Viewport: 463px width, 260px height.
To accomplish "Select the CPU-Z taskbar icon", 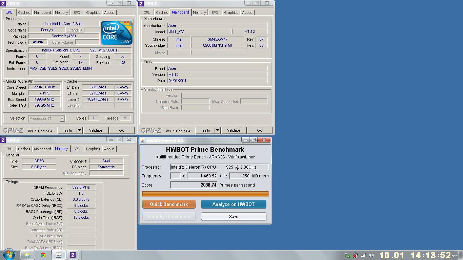I will (x=73, y=255).
